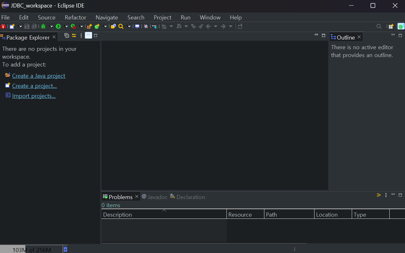Image resolution: width=405 pixels, height=253 pixels.
Task: Run the garbage collector trash icon
Action: pos(65,249)
